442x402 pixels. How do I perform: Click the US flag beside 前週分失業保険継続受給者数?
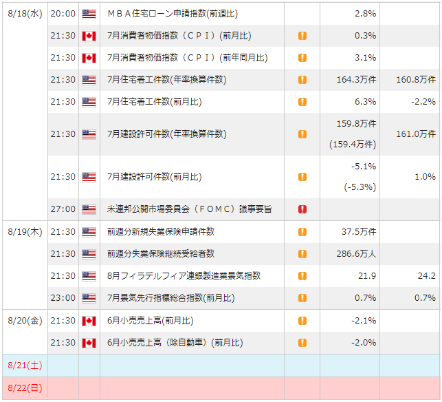(x=89, y=254)
